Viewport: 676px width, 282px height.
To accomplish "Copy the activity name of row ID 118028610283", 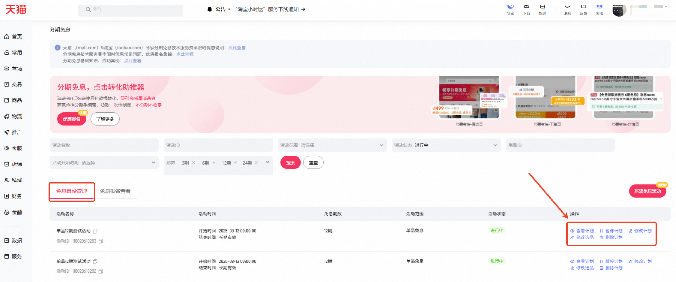I will coord(95,231).
